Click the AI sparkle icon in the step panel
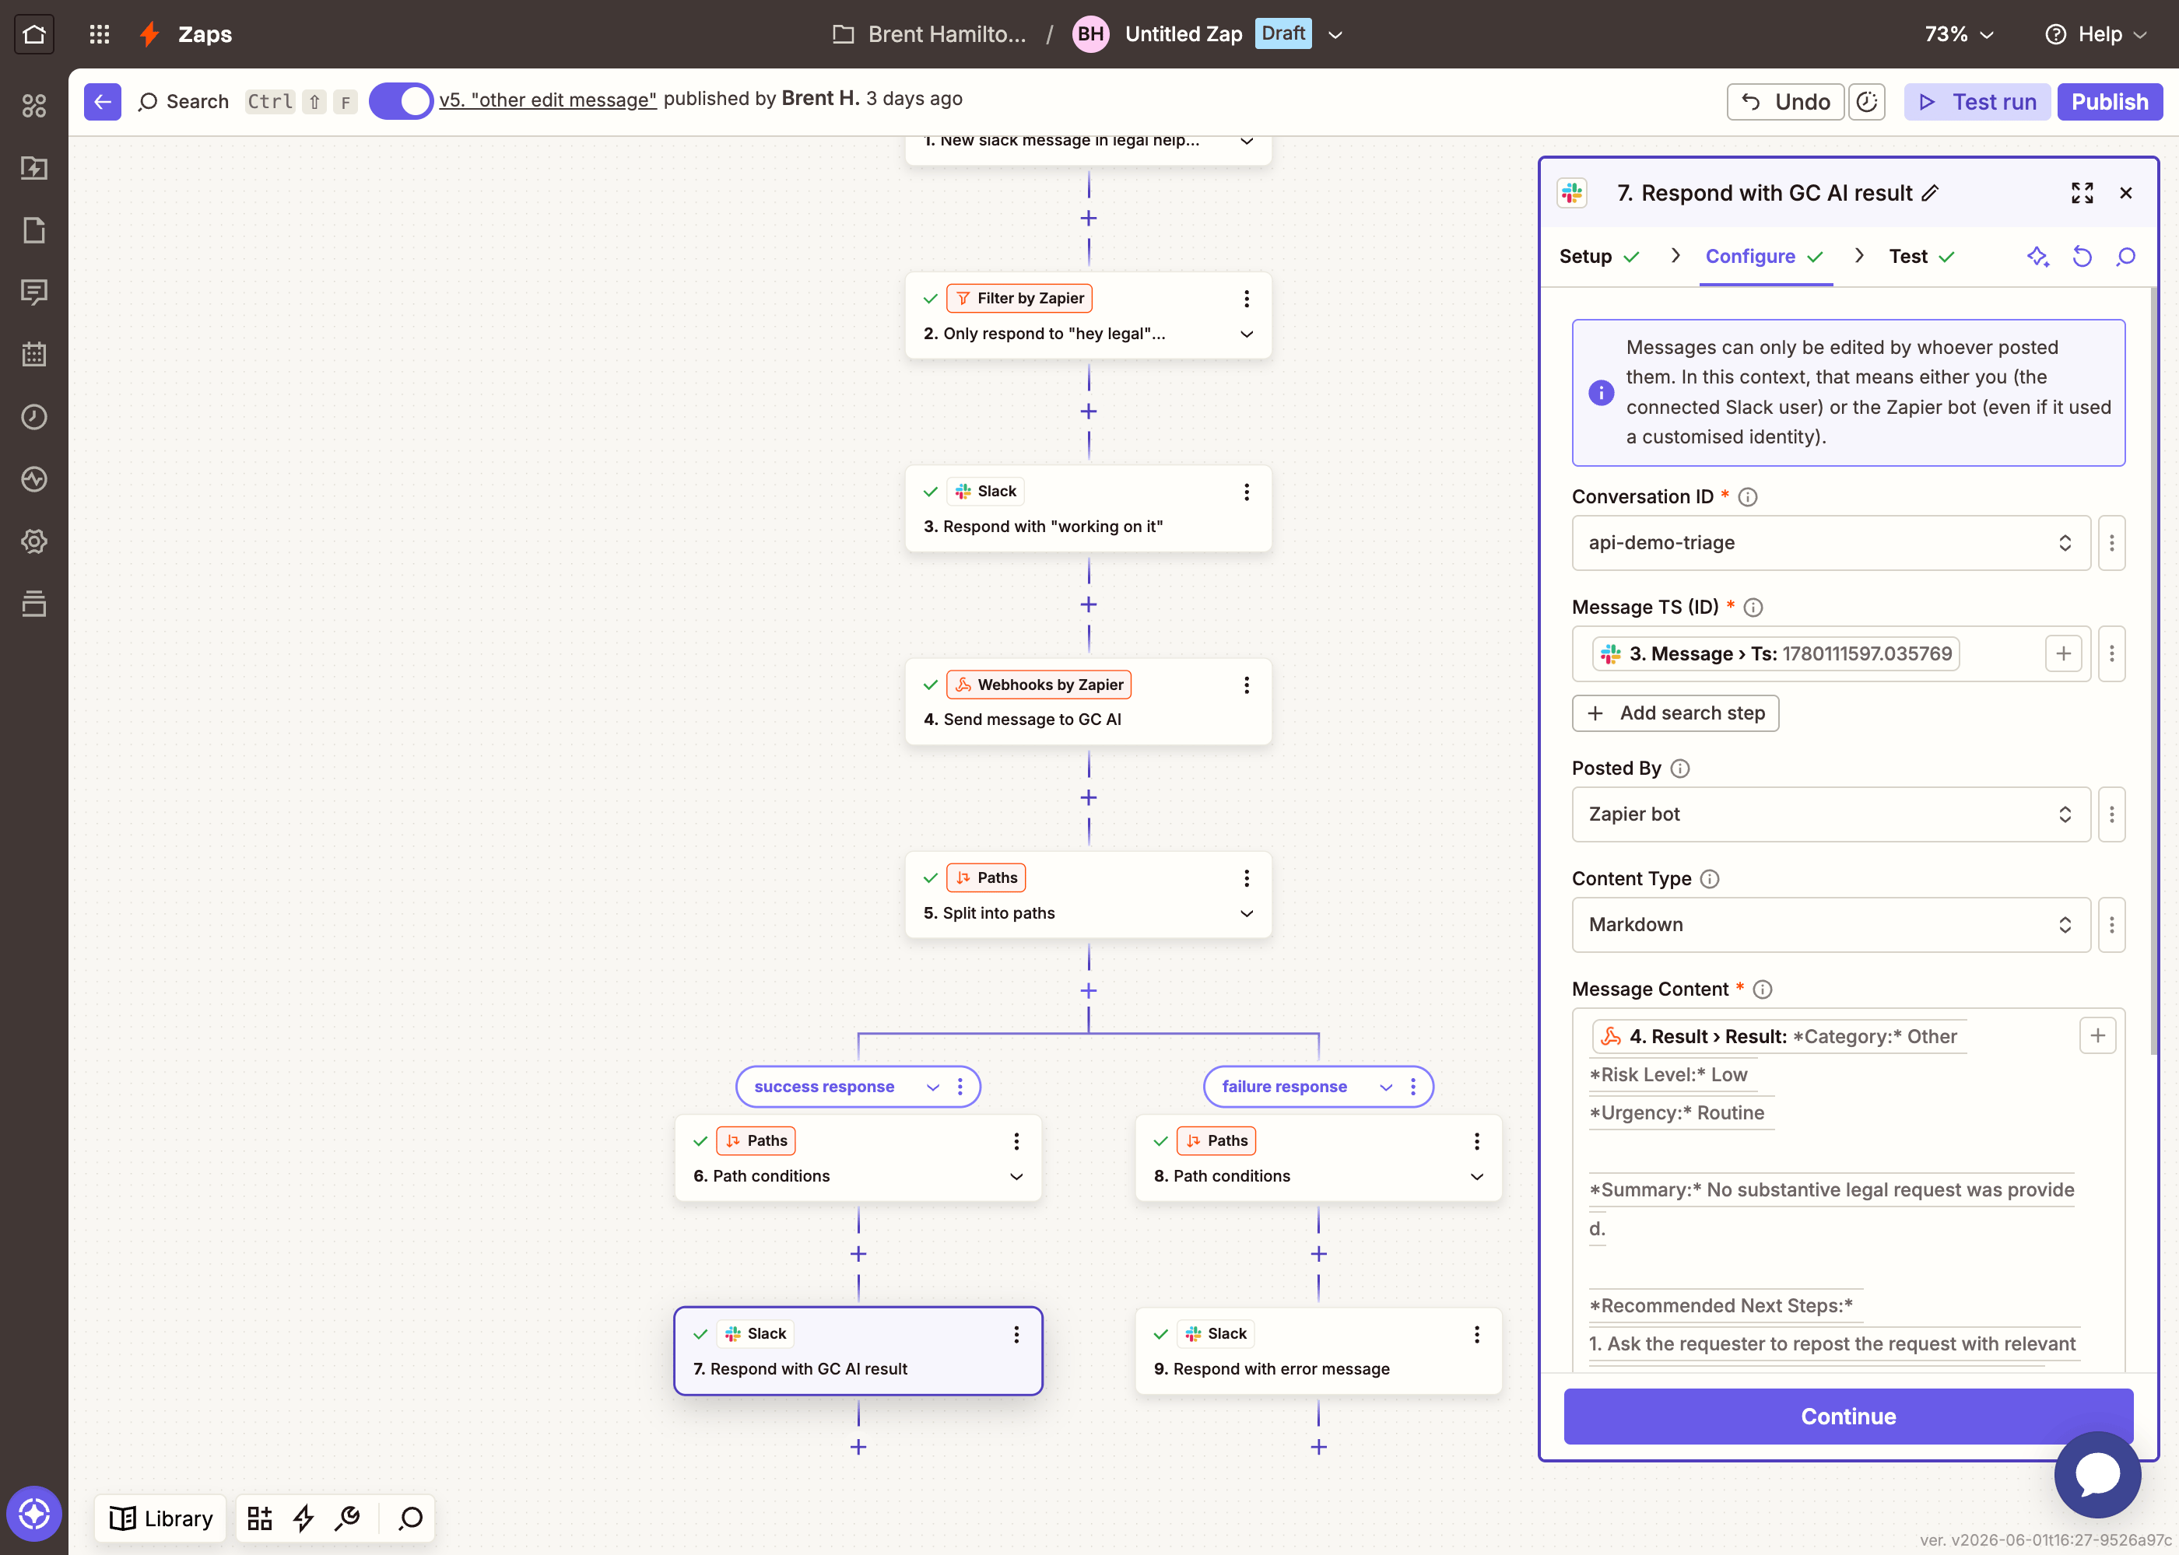 (x=2038, y=257)
